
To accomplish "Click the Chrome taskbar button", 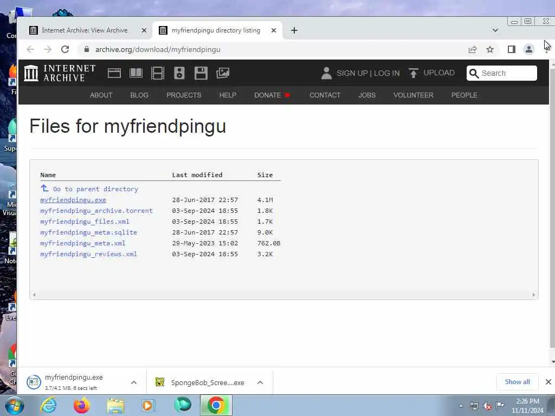I will click(x=216, y=405).
